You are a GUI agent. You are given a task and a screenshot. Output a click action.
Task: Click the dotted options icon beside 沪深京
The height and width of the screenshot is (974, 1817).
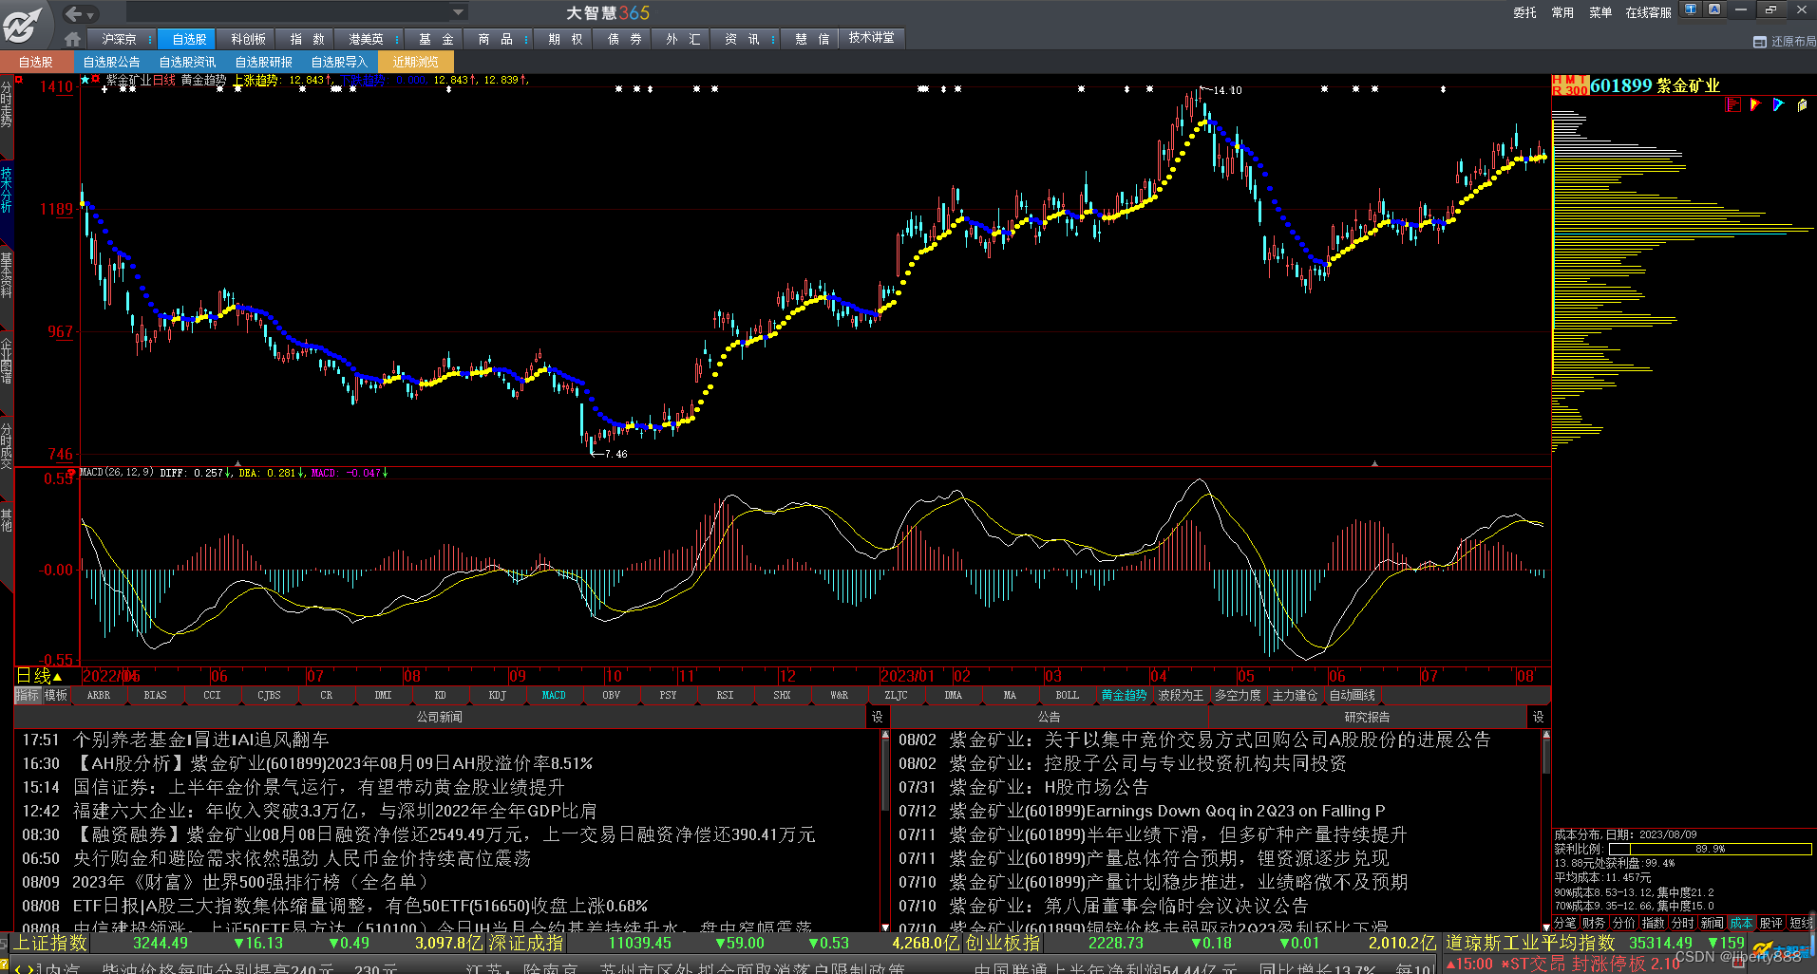pos(150,40)
